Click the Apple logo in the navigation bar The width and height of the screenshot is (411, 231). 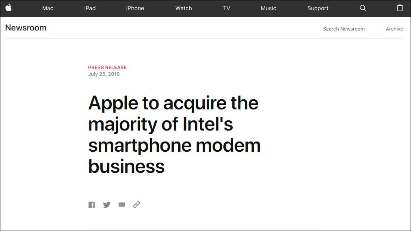coord(9,8)
